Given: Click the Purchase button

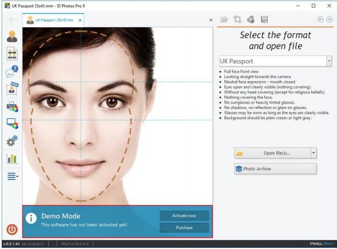Looking at the screenshot, I should [184, 228].
